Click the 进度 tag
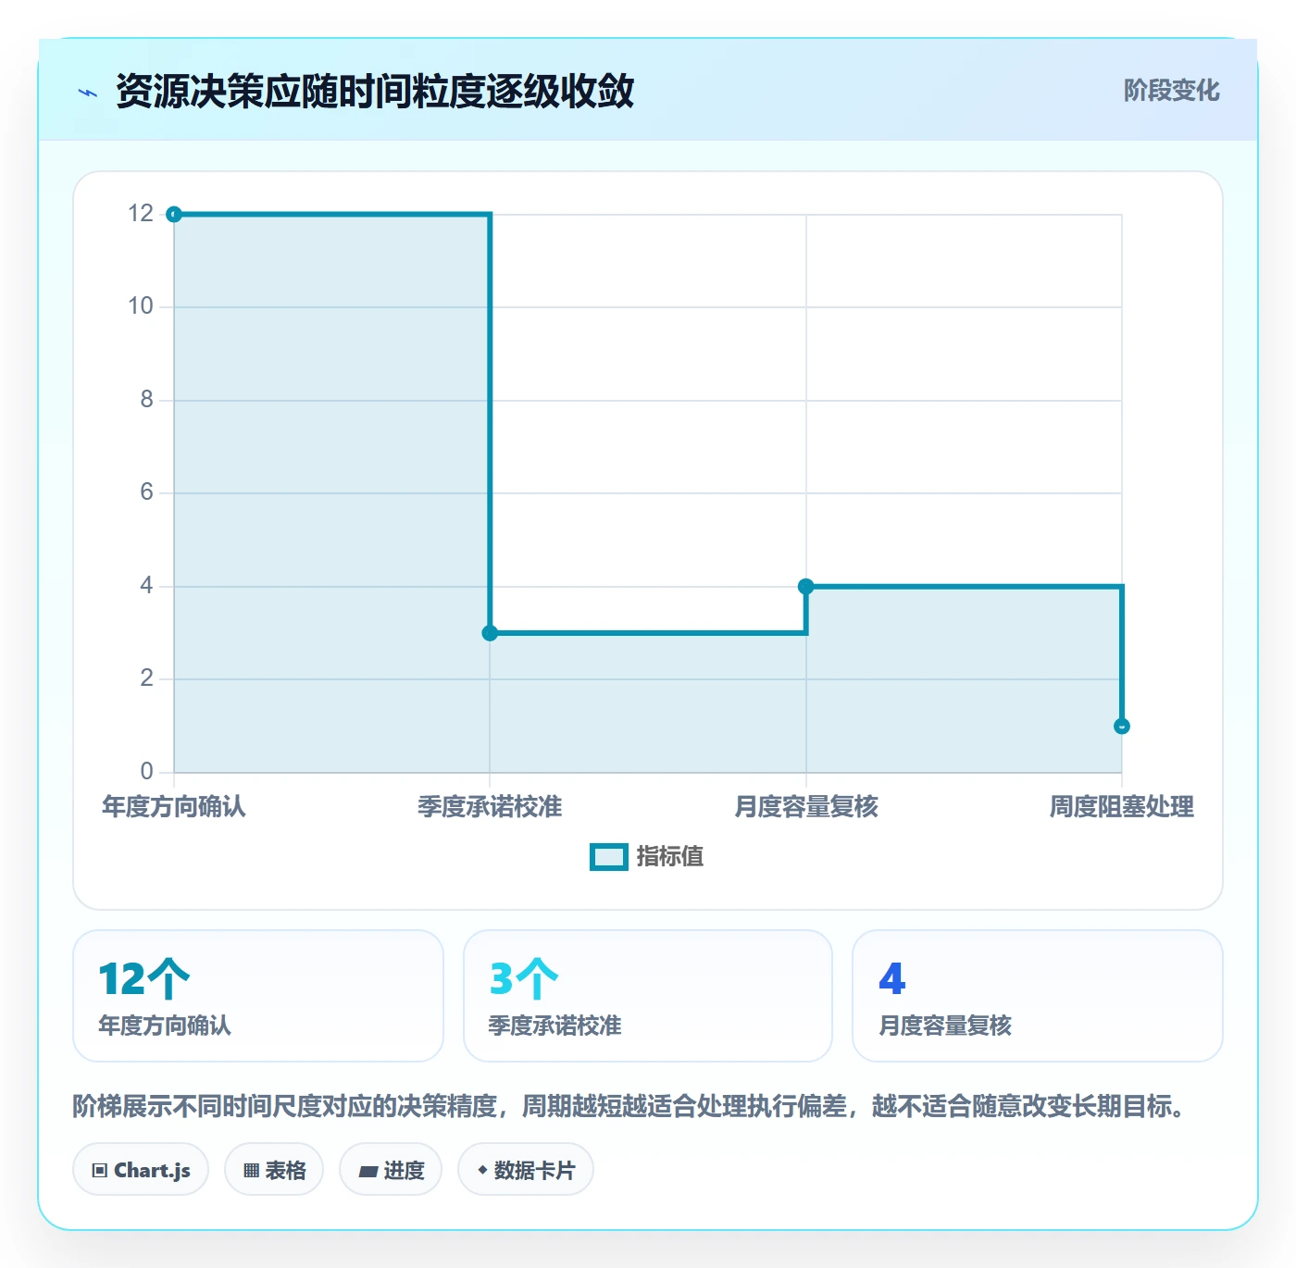Viewport: 1296px width, 1268px height. [x=391, y=1170]
